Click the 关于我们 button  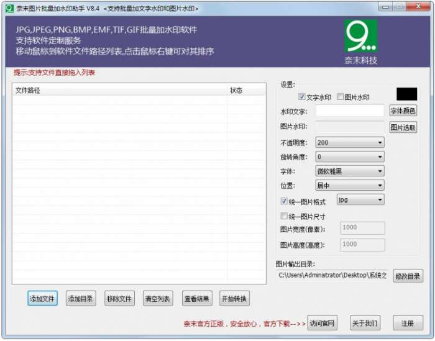click(x=365, y=323)
